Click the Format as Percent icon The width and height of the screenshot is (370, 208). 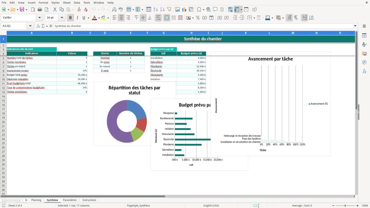coord(198,18)
